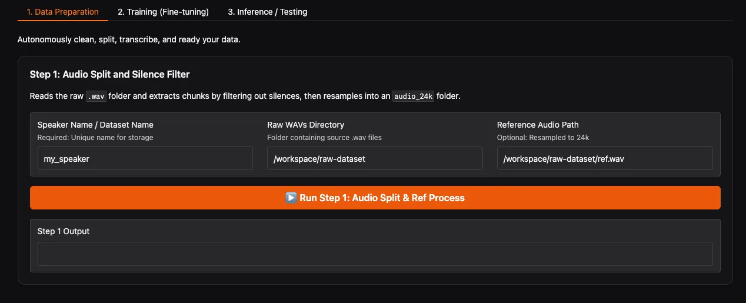Open the Training (Fine-tuning) tab
Viewport: 746px width, 303px height.
163,12
